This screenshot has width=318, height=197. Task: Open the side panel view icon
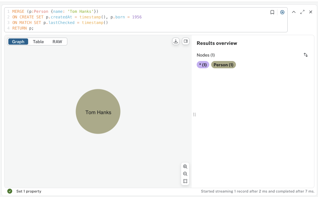186,41
